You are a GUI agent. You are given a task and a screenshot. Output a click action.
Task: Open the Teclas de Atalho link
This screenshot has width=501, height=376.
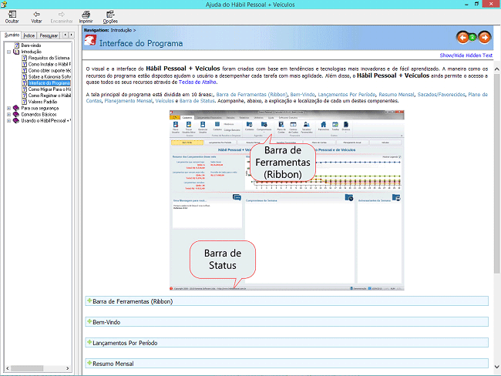[x=197, y=82]
